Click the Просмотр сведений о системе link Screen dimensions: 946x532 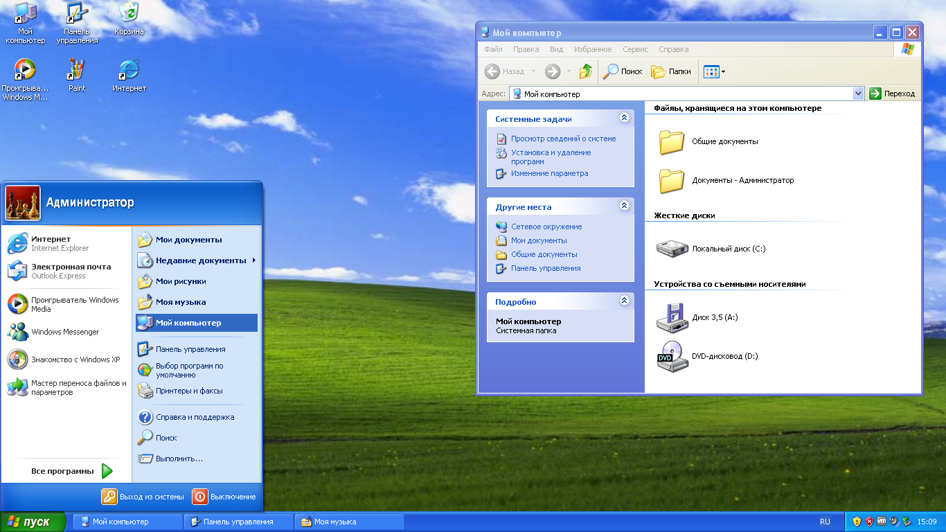click(563, 139)
